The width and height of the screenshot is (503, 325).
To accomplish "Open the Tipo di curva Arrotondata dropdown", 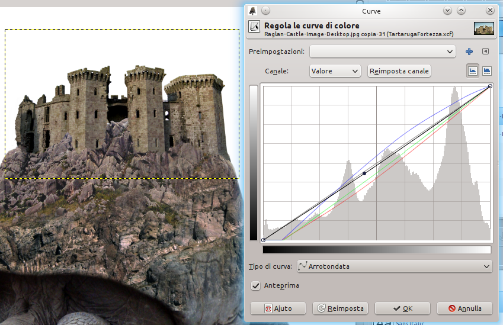I will (395, 266).
